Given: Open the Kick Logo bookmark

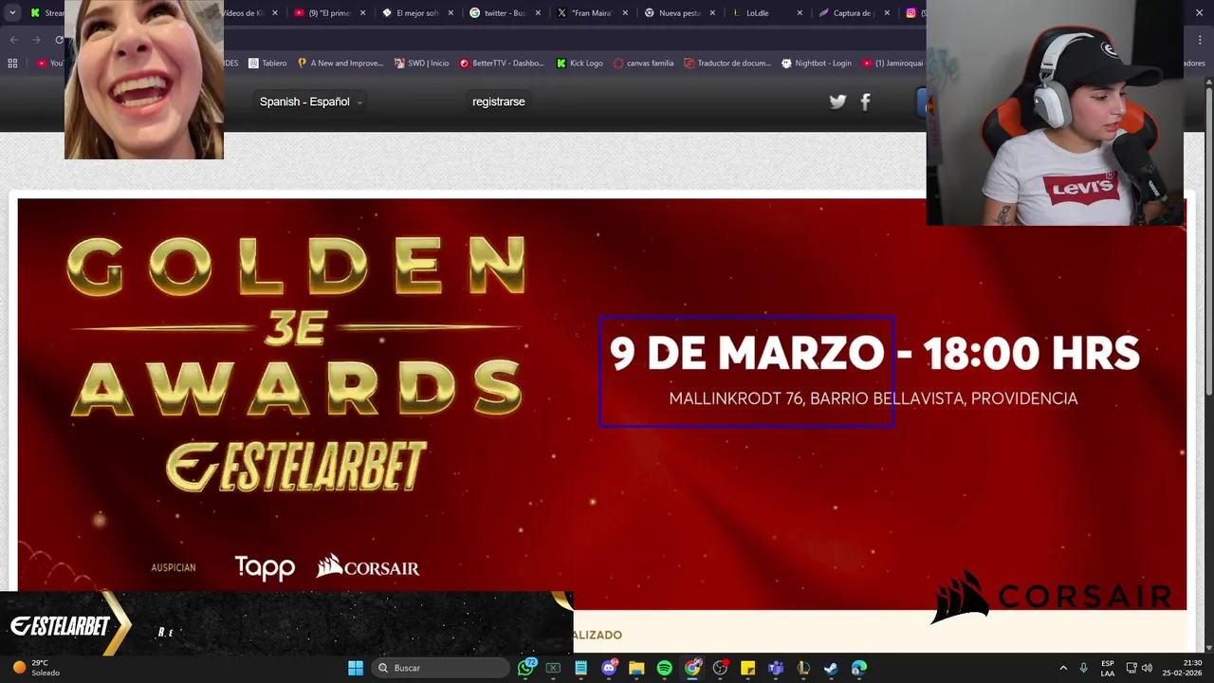Looking at the screenshot, I should pos(579,64).
